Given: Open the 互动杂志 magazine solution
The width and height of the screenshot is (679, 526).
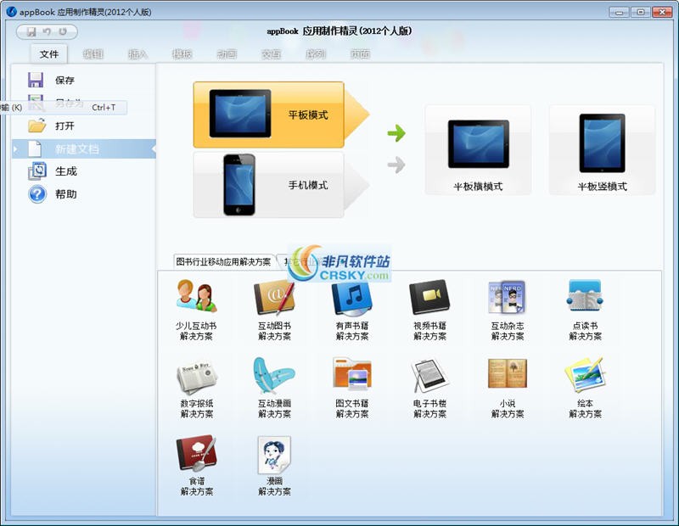Looking at the screenshot, I should 507,310.
